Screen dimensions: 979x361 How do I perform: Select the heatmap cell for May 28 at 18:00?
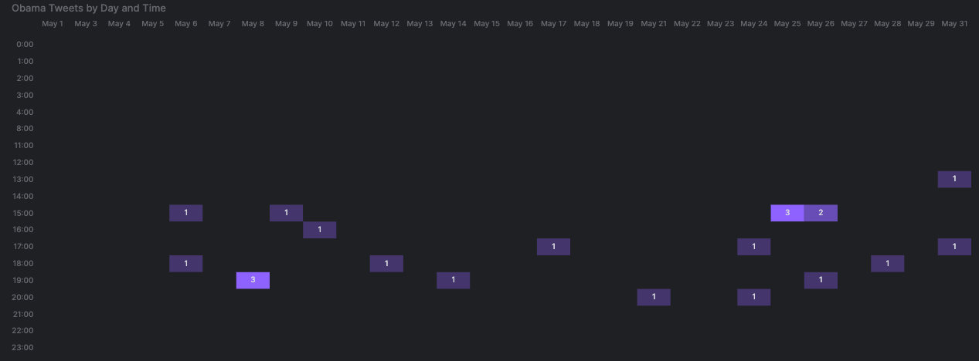tap(888, 264)
